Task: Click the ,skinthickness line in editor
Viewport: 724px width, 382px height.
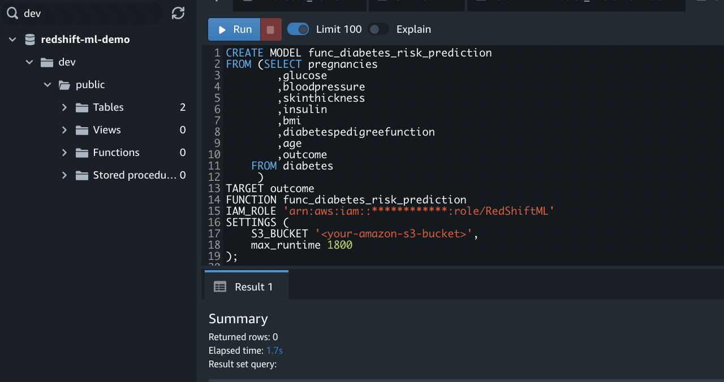Action: click(x=321, y=98)
